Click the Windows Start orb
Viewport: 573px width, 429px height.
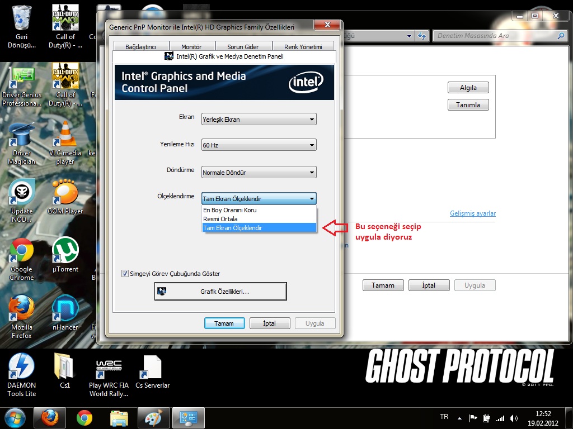tap(15, 418)
